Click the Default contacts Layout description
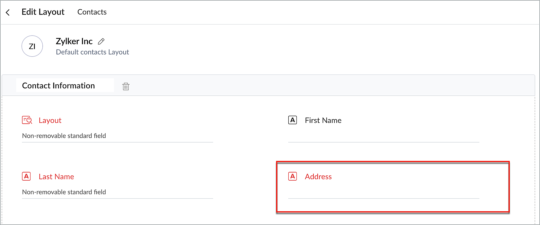 coord(92,52)
